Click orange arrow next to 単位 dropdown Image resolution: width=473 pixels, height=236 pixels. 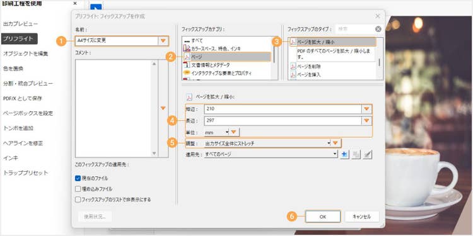234,132
